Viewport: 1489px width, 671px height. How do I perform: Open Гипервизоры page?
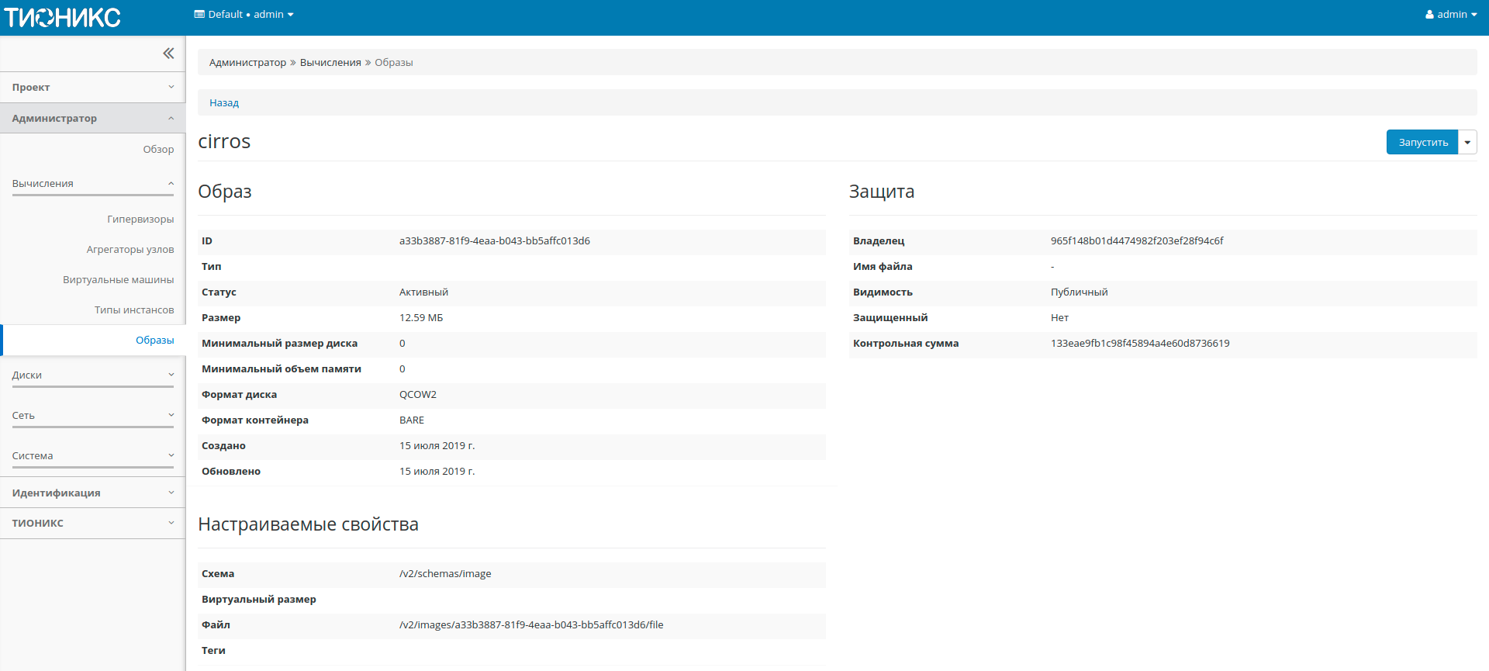pyautogui.click(x=140, y=220)
